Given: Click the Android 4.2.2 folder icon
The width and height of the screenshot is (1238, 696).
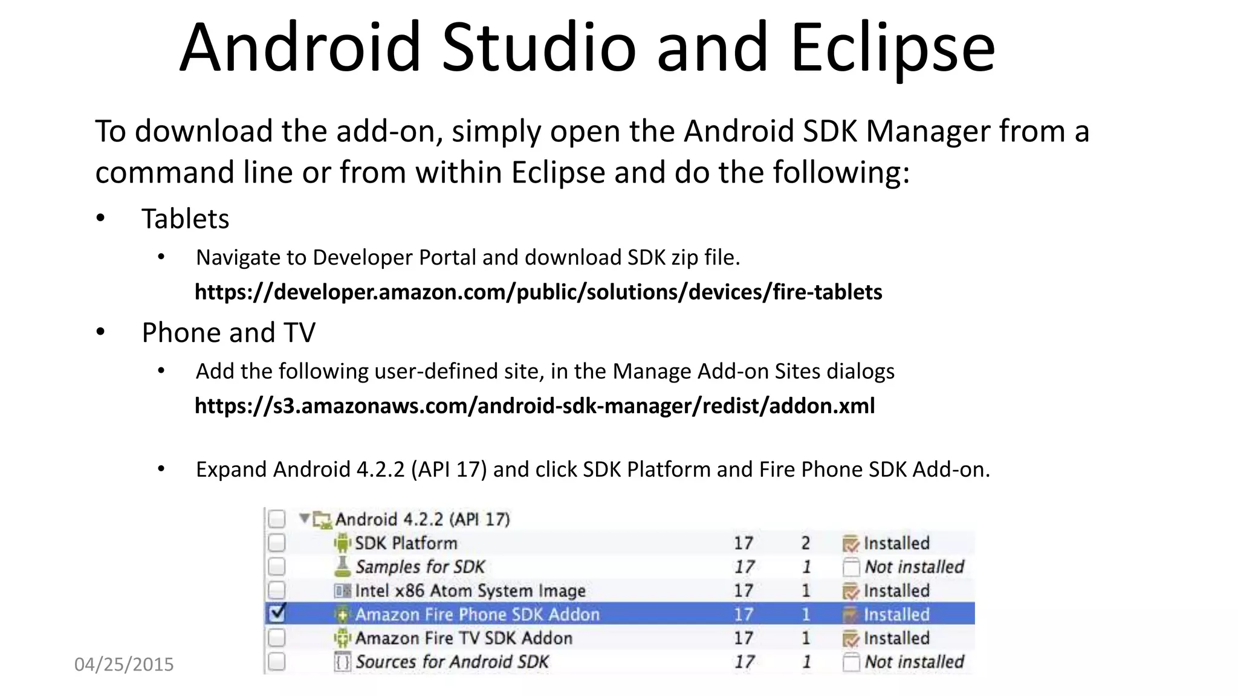Looking at the screenshot, I should [x=322, y=520].
